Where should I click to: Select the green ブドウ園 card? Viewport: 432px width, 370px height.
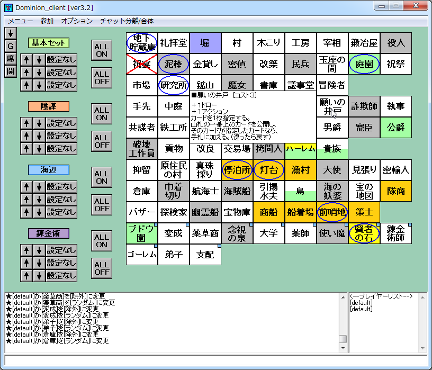click(x=141, y=233)
